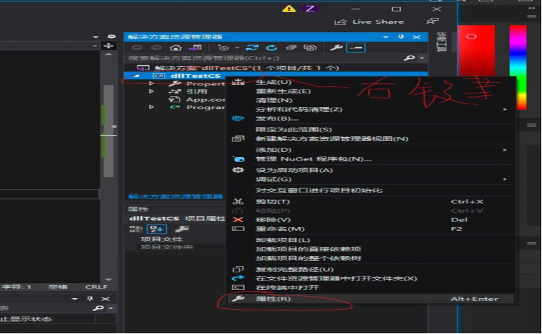This screenshot has height=334, width=542.
Task: Choose 重新生成(E) in the context menu
Action: pos(371,91)
